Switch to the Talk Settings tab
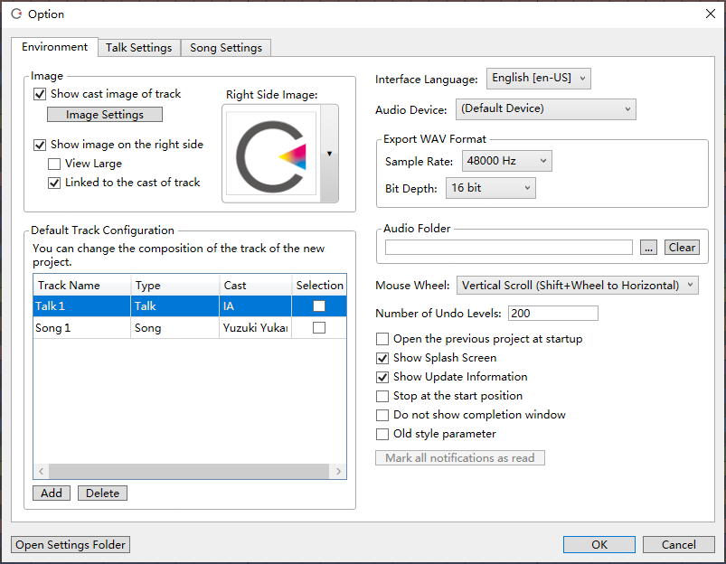726x564 pixels. coord(138,48)
